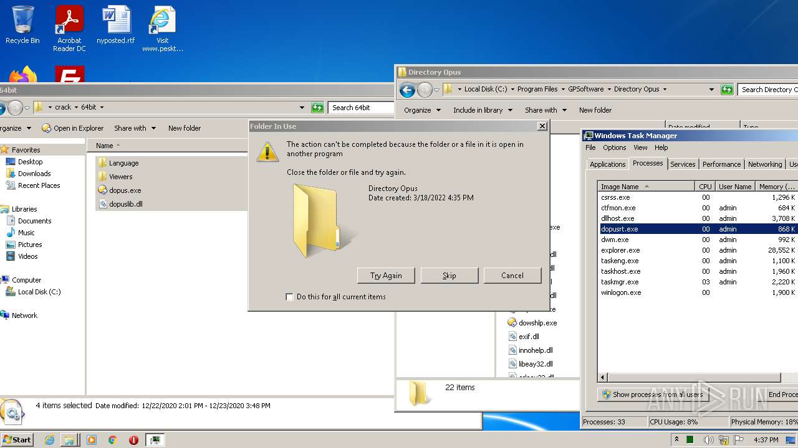Viewport: 798px width, 448px height.
Task: Open Organize dropdown in Directory Opus window
Action: [423, 110]
